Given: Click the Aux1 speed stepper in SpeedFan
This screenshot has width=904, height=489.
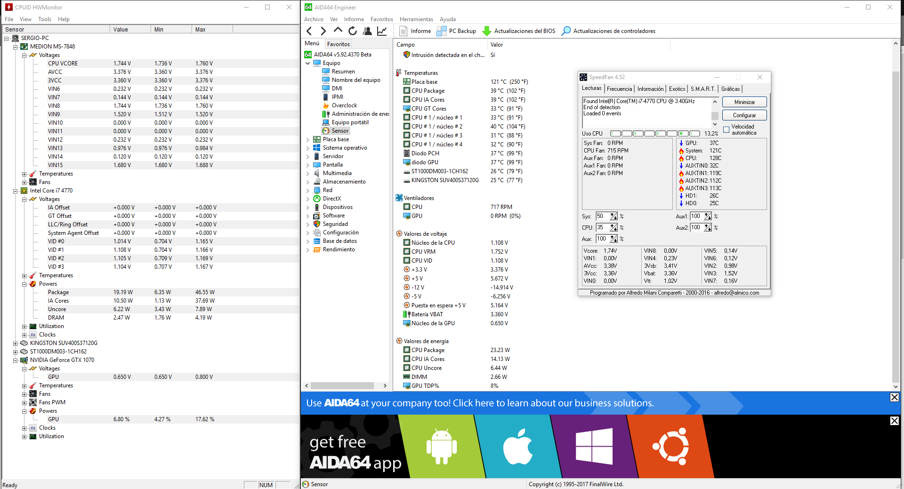Looking at the screenshot, I should [708, 216].
